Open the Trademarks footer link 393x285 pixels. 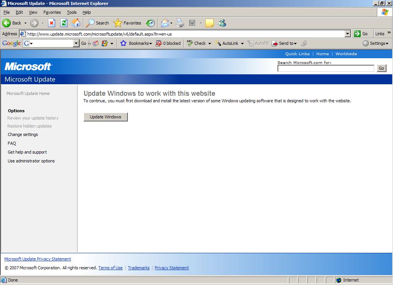click(x=139, y=268)
